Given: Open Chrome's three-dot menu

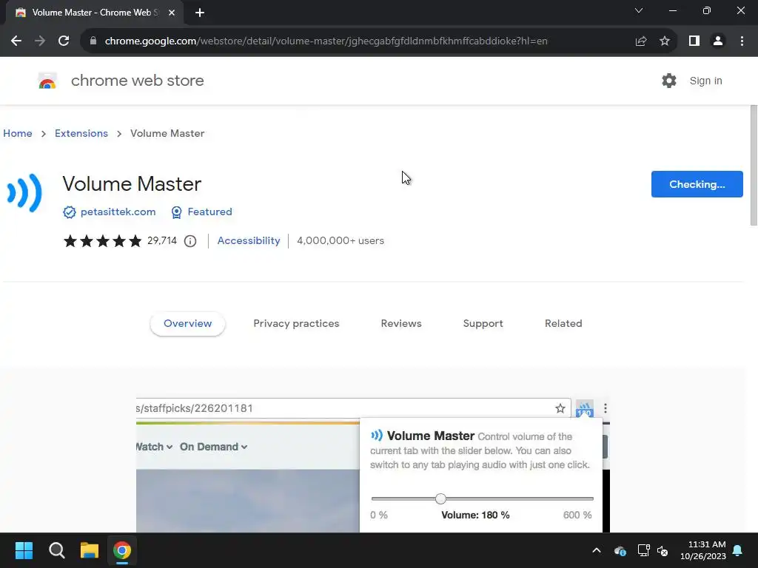Looking at the screenshot, I should tap(742, 41).
